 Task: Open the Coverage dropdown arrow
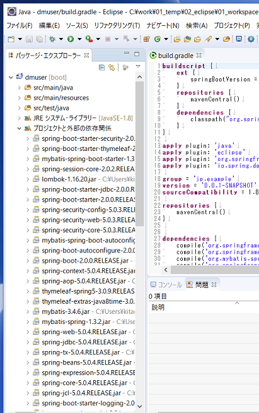98,39
